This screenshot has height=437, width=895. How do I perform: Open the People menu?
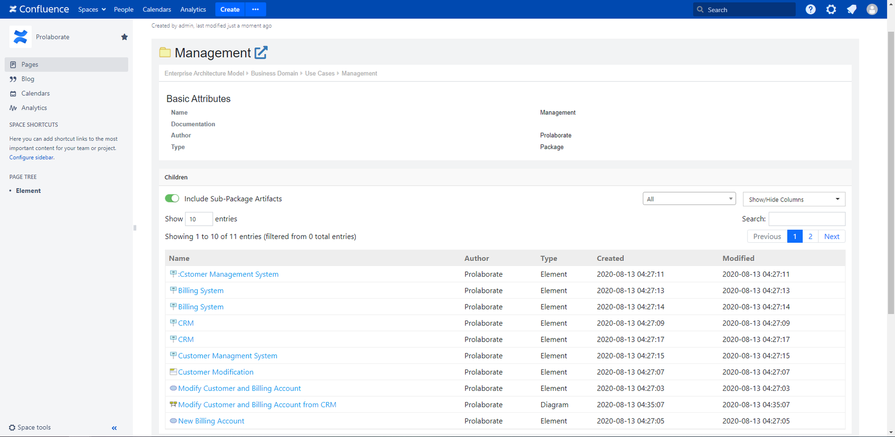(x=123, y=9)
